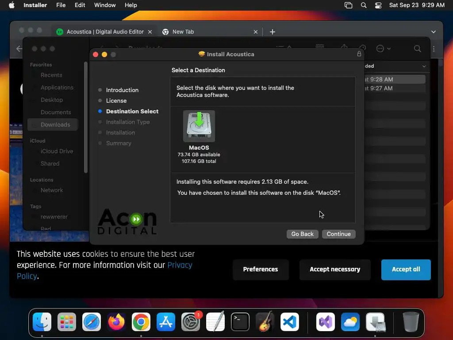Open the Installer app menu
453x340 pixels.
click(35, 5)
